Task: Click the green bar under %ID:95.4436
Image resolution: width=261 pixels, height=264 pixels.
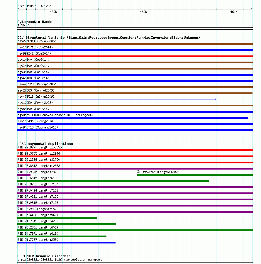Action: 57,218
